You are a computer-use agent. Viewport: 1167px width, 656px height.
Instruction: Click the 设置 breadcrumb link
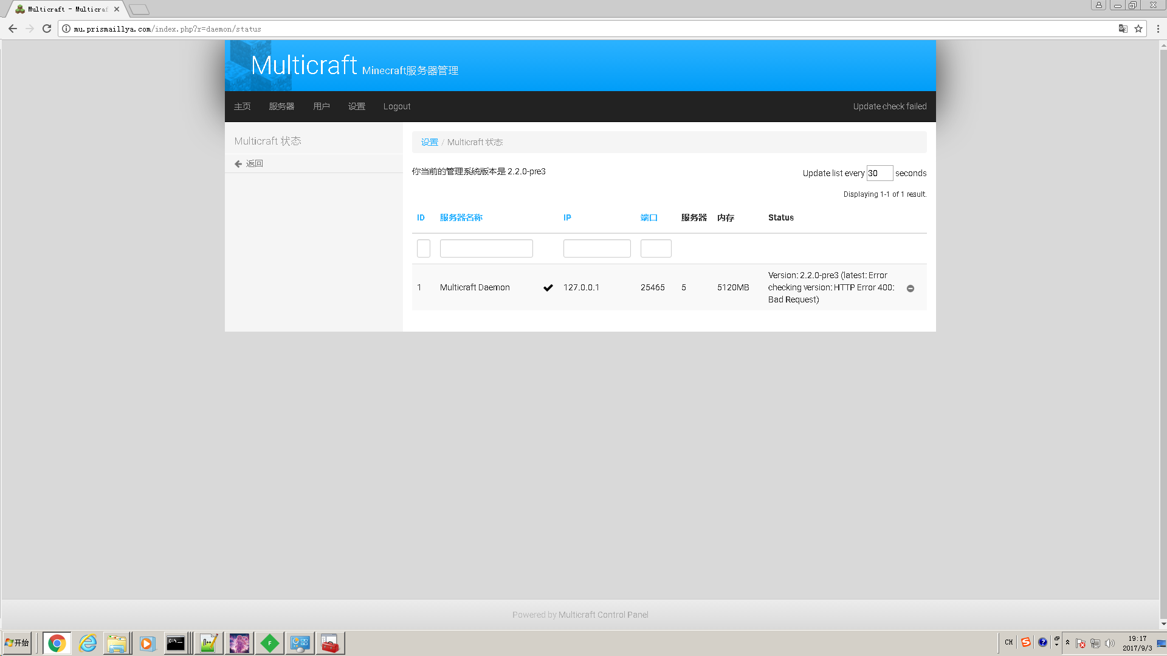[x=429, y=142]
